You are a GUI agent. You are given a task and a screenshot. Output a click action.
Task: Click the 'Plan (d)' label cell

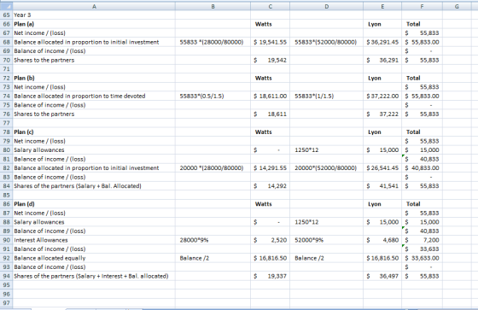[94, 204]
